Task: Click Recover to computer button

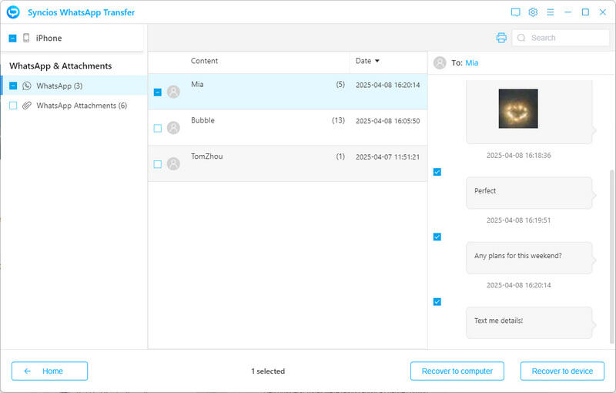Action: pyautogui.click(x=457, y=371)
